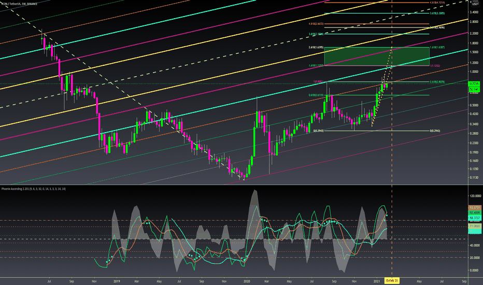The width and height of the screenshot is (483, 285).
Task: Open the Phoenix Ascending 2.201 indicator legend
Action: click(x=34, y=189)
